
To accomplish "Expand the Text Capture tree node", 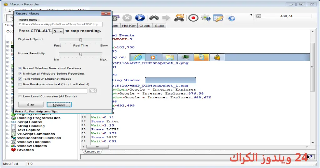I will [x=8, y=130].
